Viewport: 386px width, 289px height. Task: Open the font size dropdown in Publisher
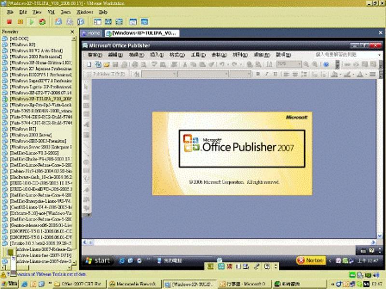pyautogui.click(x=249, y=74)
